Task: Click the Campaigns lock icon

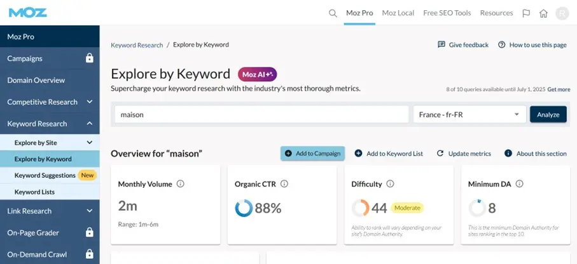Action: 90,58
